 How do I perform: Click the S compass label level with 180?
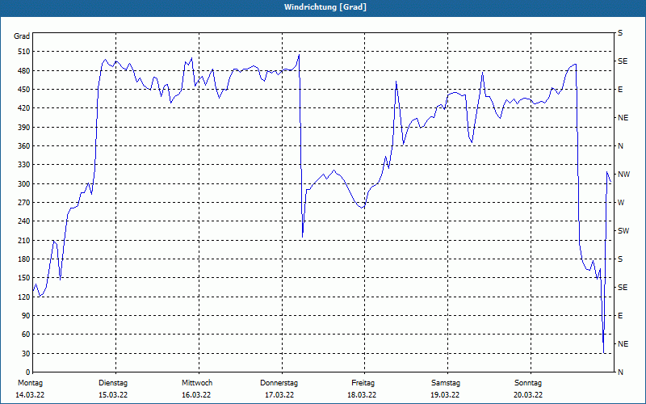coord(620,259)
